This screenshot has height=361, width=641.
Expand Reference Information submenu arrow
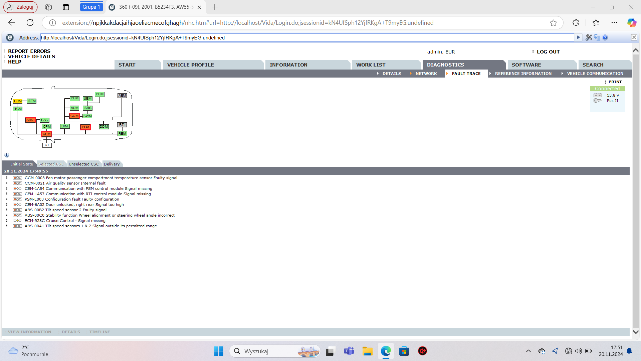(x=490, y=74)
